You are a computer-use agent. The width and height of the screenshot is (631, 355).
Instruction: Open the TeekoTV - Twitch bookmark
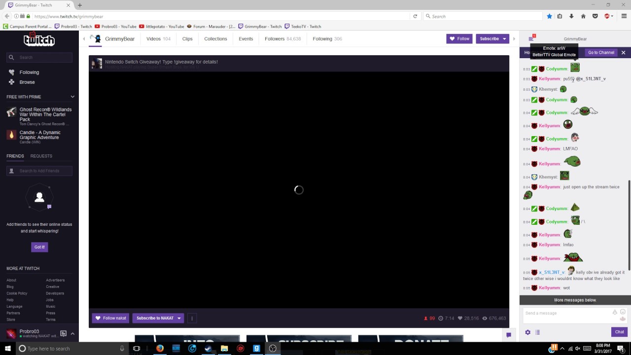point(303,27)
